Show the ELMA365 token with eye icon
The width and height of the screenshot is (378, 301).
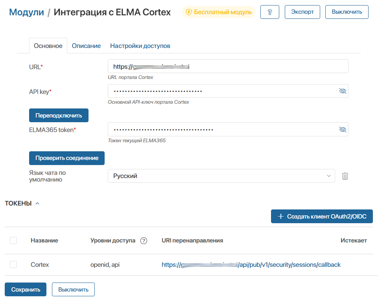[x=342, y=129]
